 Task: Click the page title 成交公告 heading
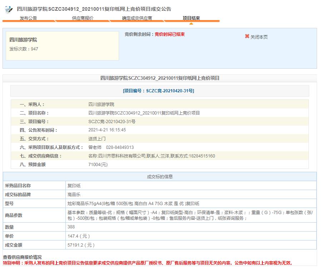[x=94, y=9]
